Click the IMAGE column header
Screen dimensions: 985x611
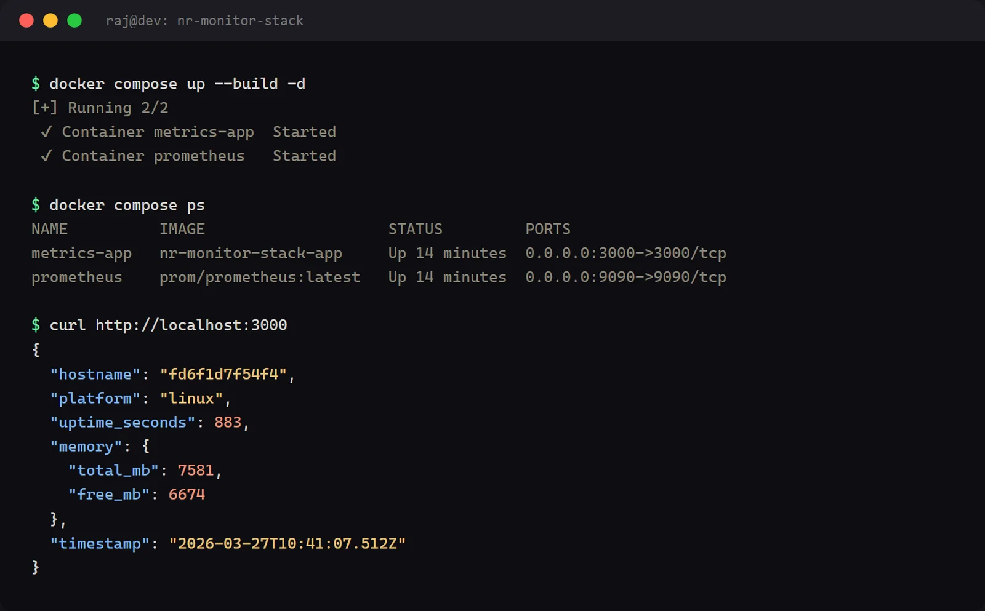tap(182, 229)
